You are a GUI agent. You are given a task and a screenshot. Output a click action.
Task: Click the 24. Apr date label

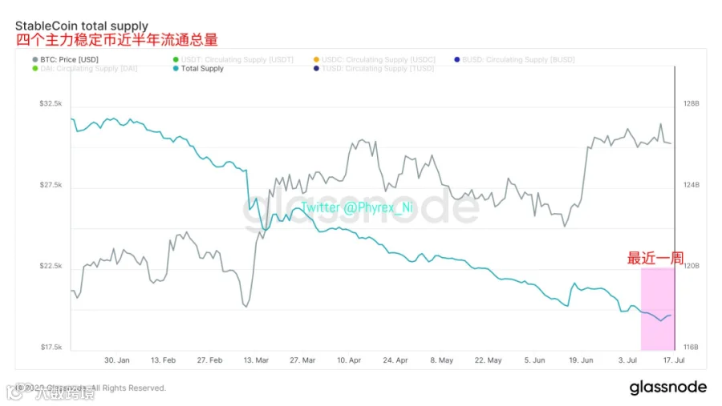coord(395,360)
